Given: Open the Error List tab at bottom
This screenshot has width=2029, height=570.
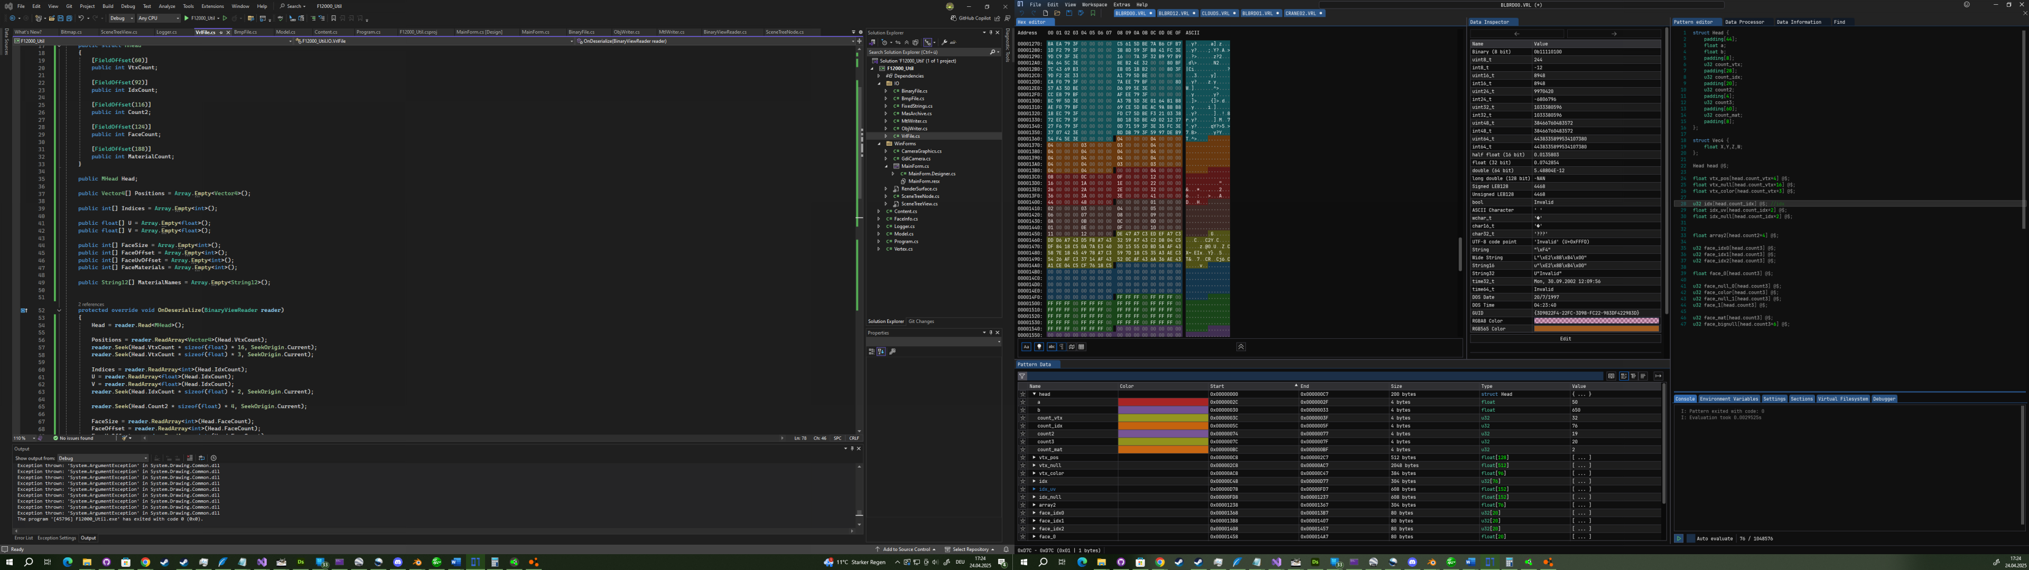Looking at the screenshot, I should pos(24,538).
